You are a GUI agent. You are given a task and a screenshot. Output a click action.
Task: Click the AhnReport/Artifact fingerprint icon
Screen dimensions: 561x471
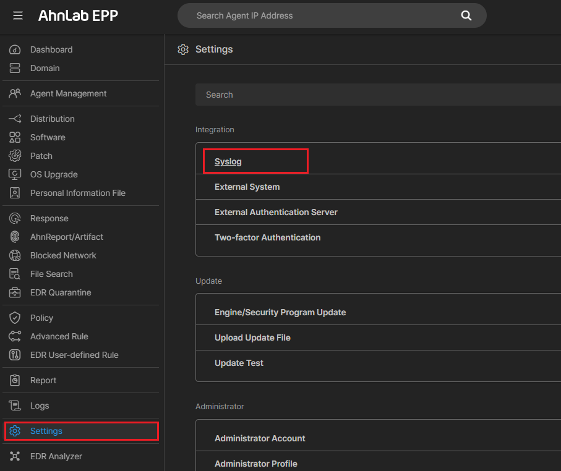pos(15,237)
